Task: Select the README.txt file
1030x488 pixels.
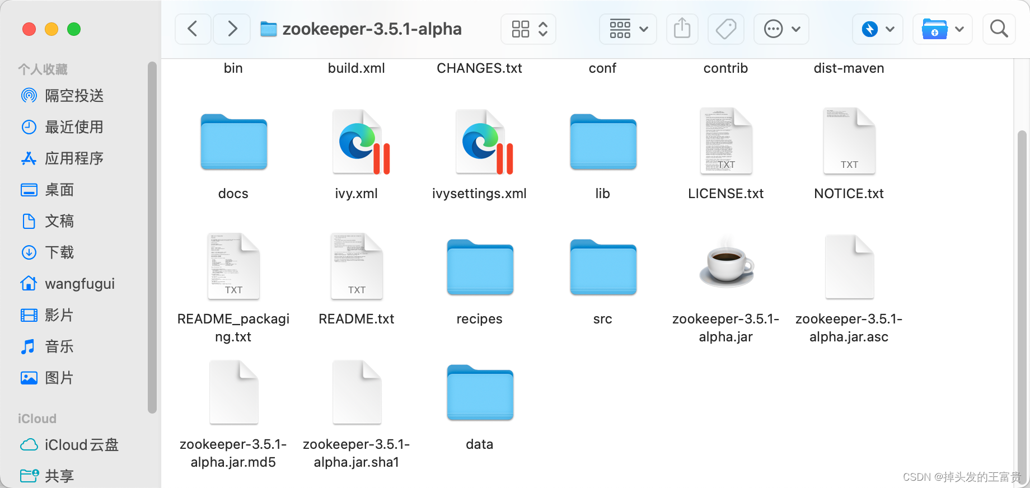Action: click(357, 266)
